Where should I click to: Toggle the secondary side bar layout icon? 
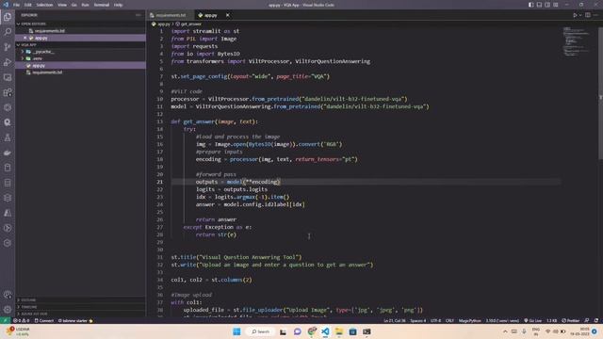tap(547, 5)
